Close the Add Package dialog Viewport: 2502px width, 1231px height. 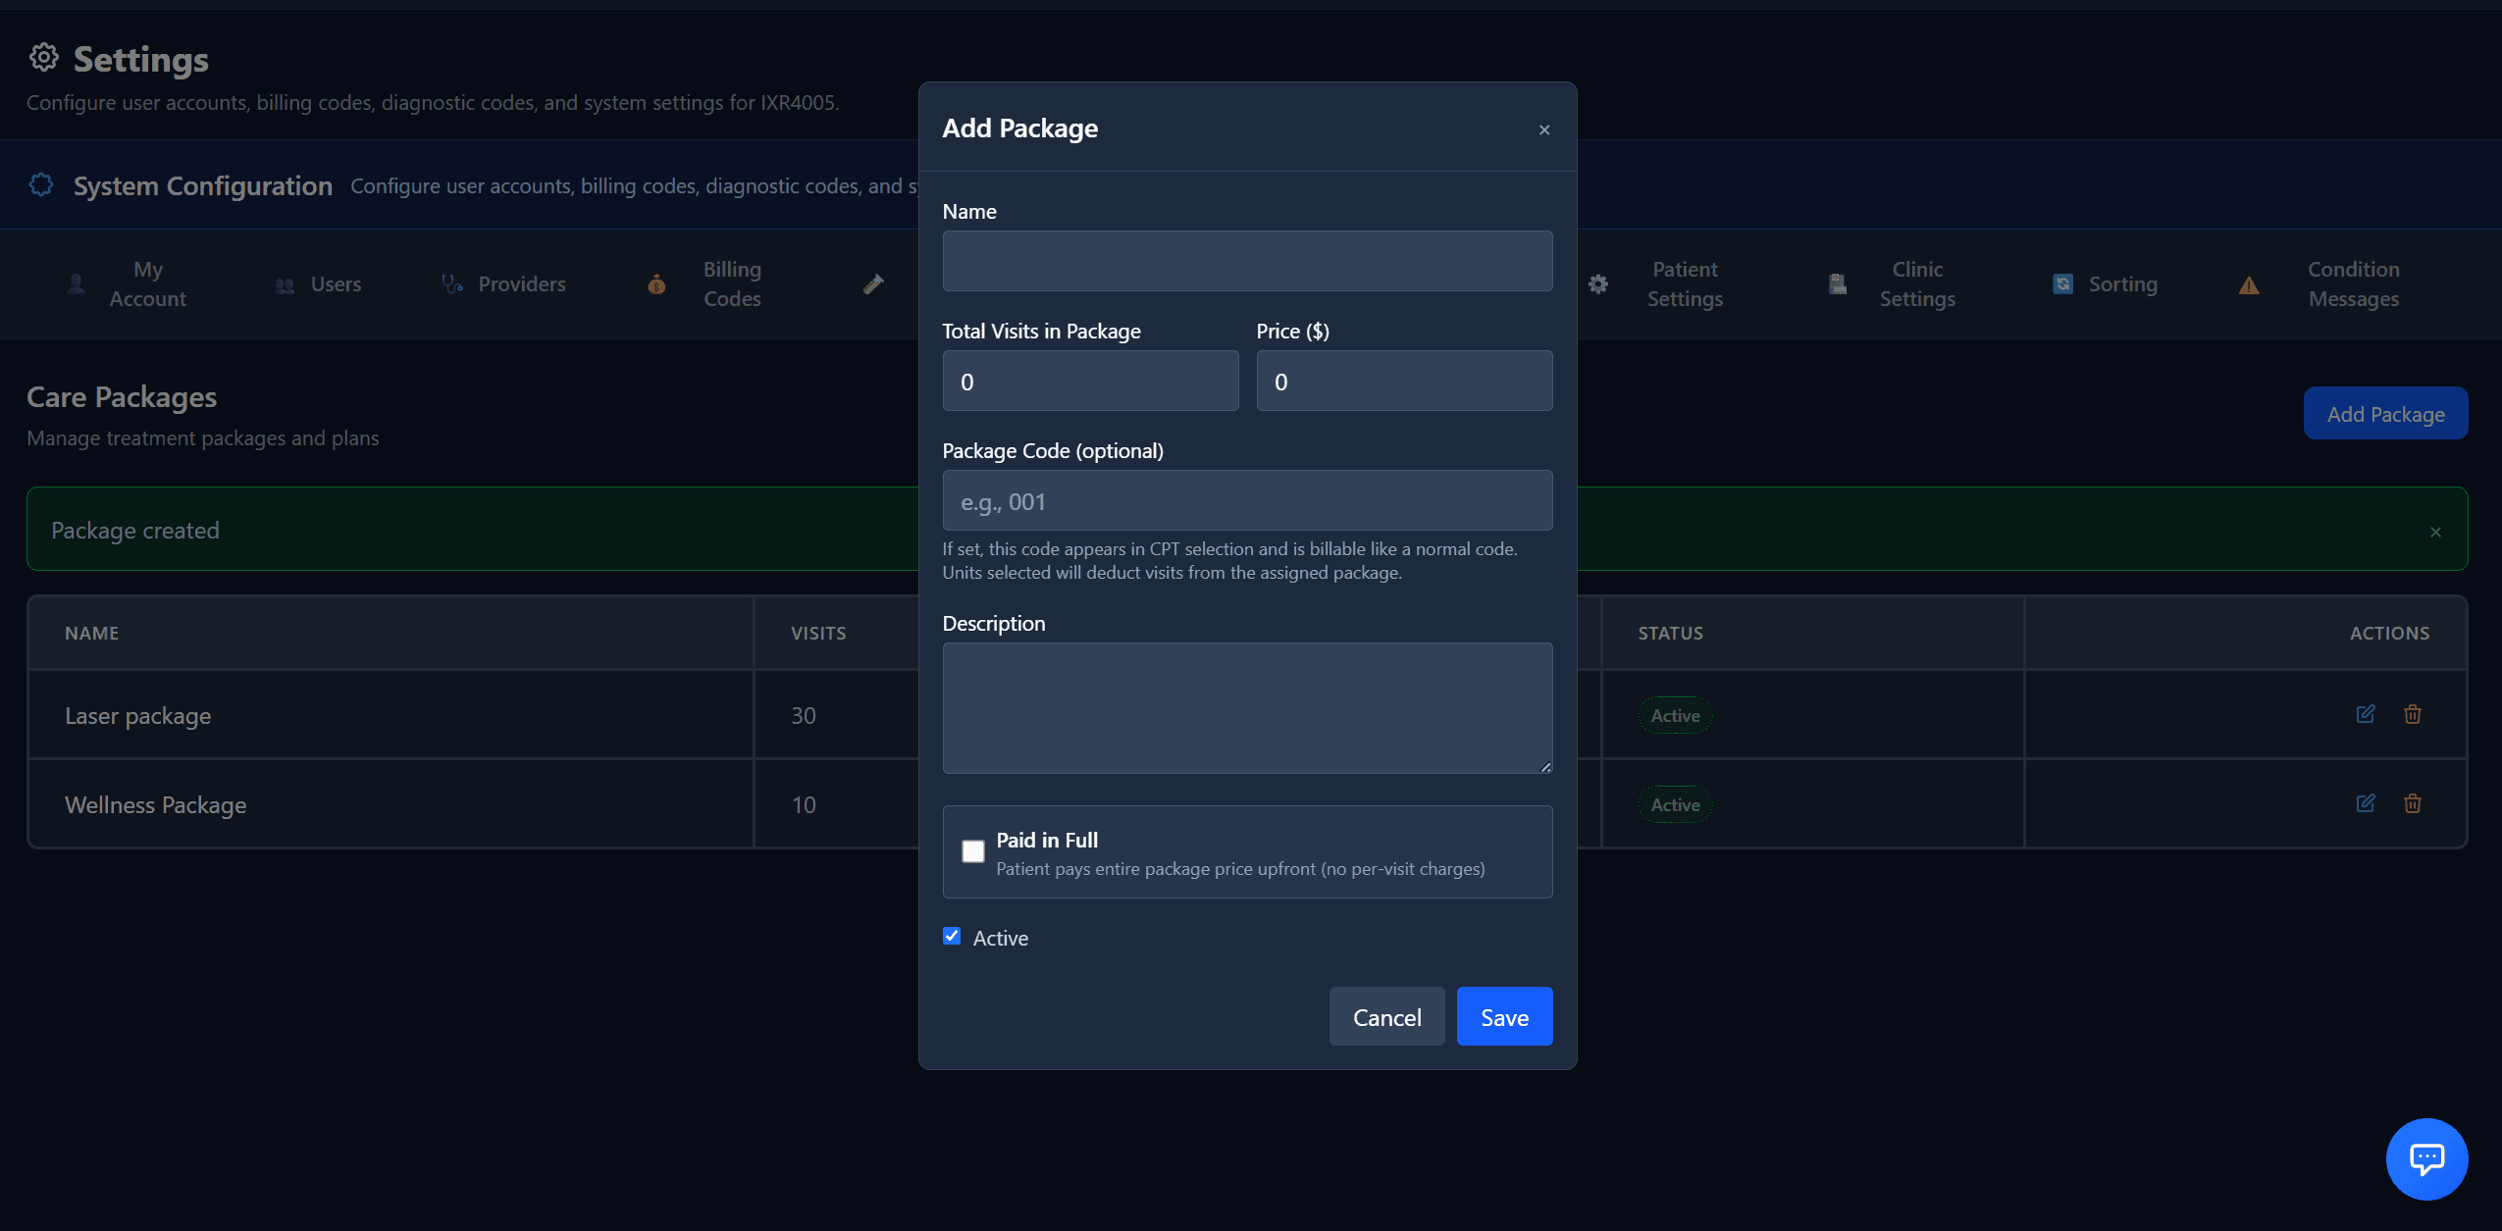click(x=1543, y=128)
